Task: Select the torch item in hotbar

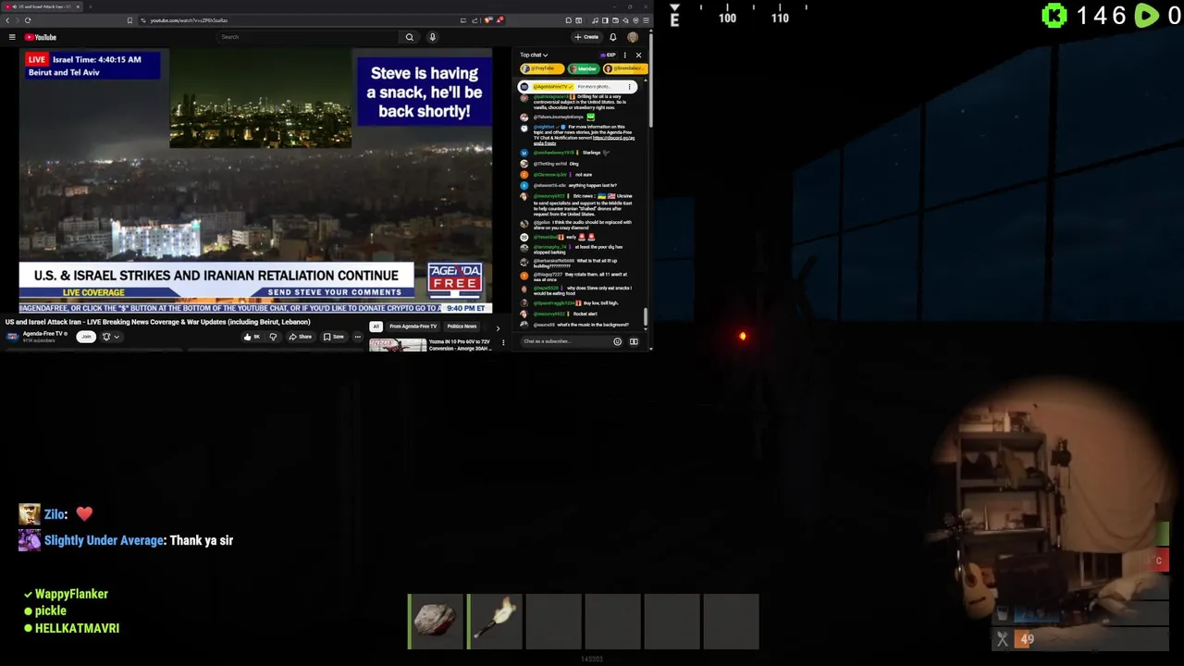Action: [x=494, y=621]
